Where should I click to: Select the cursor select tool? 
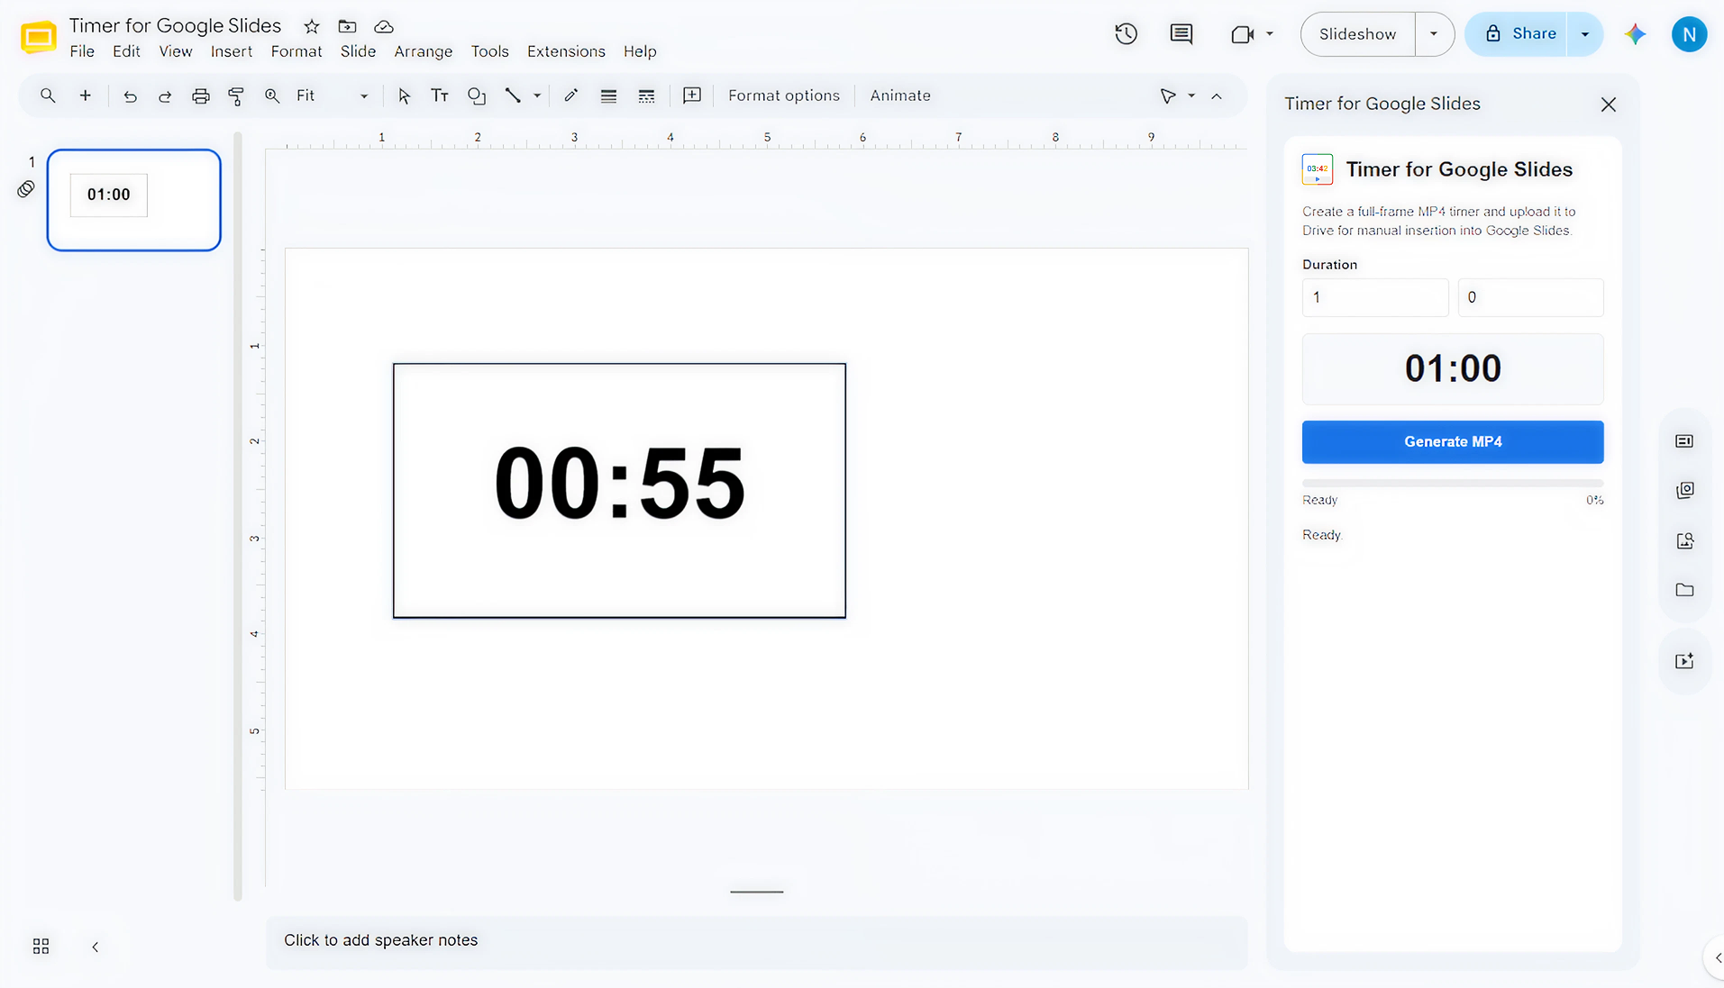404,95
